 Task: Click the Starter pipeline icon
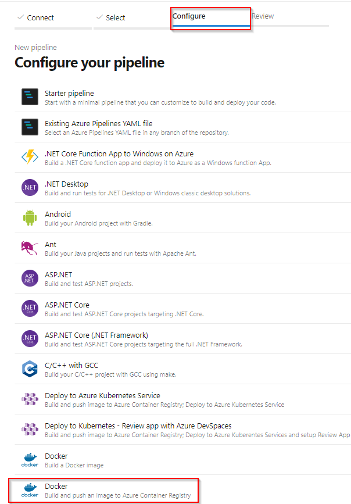(30, 97)
